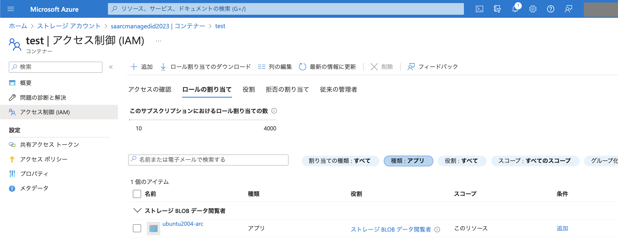Sort by the 種類 column header
Image resolution: width=618 pixels, height=243 pixels.
pyautogui.click(x=253, y=194)
